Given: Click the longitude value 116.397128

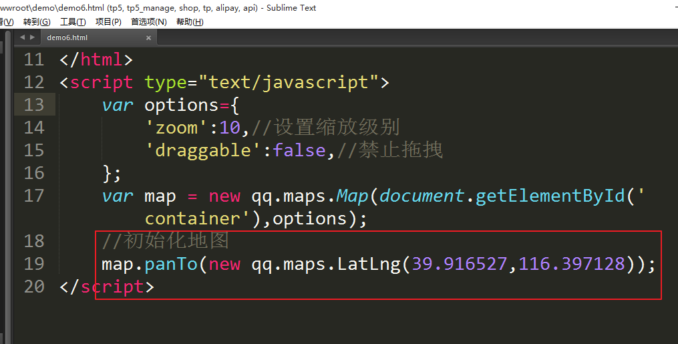Looking at the screenshot, I should [x=571, y=264].
